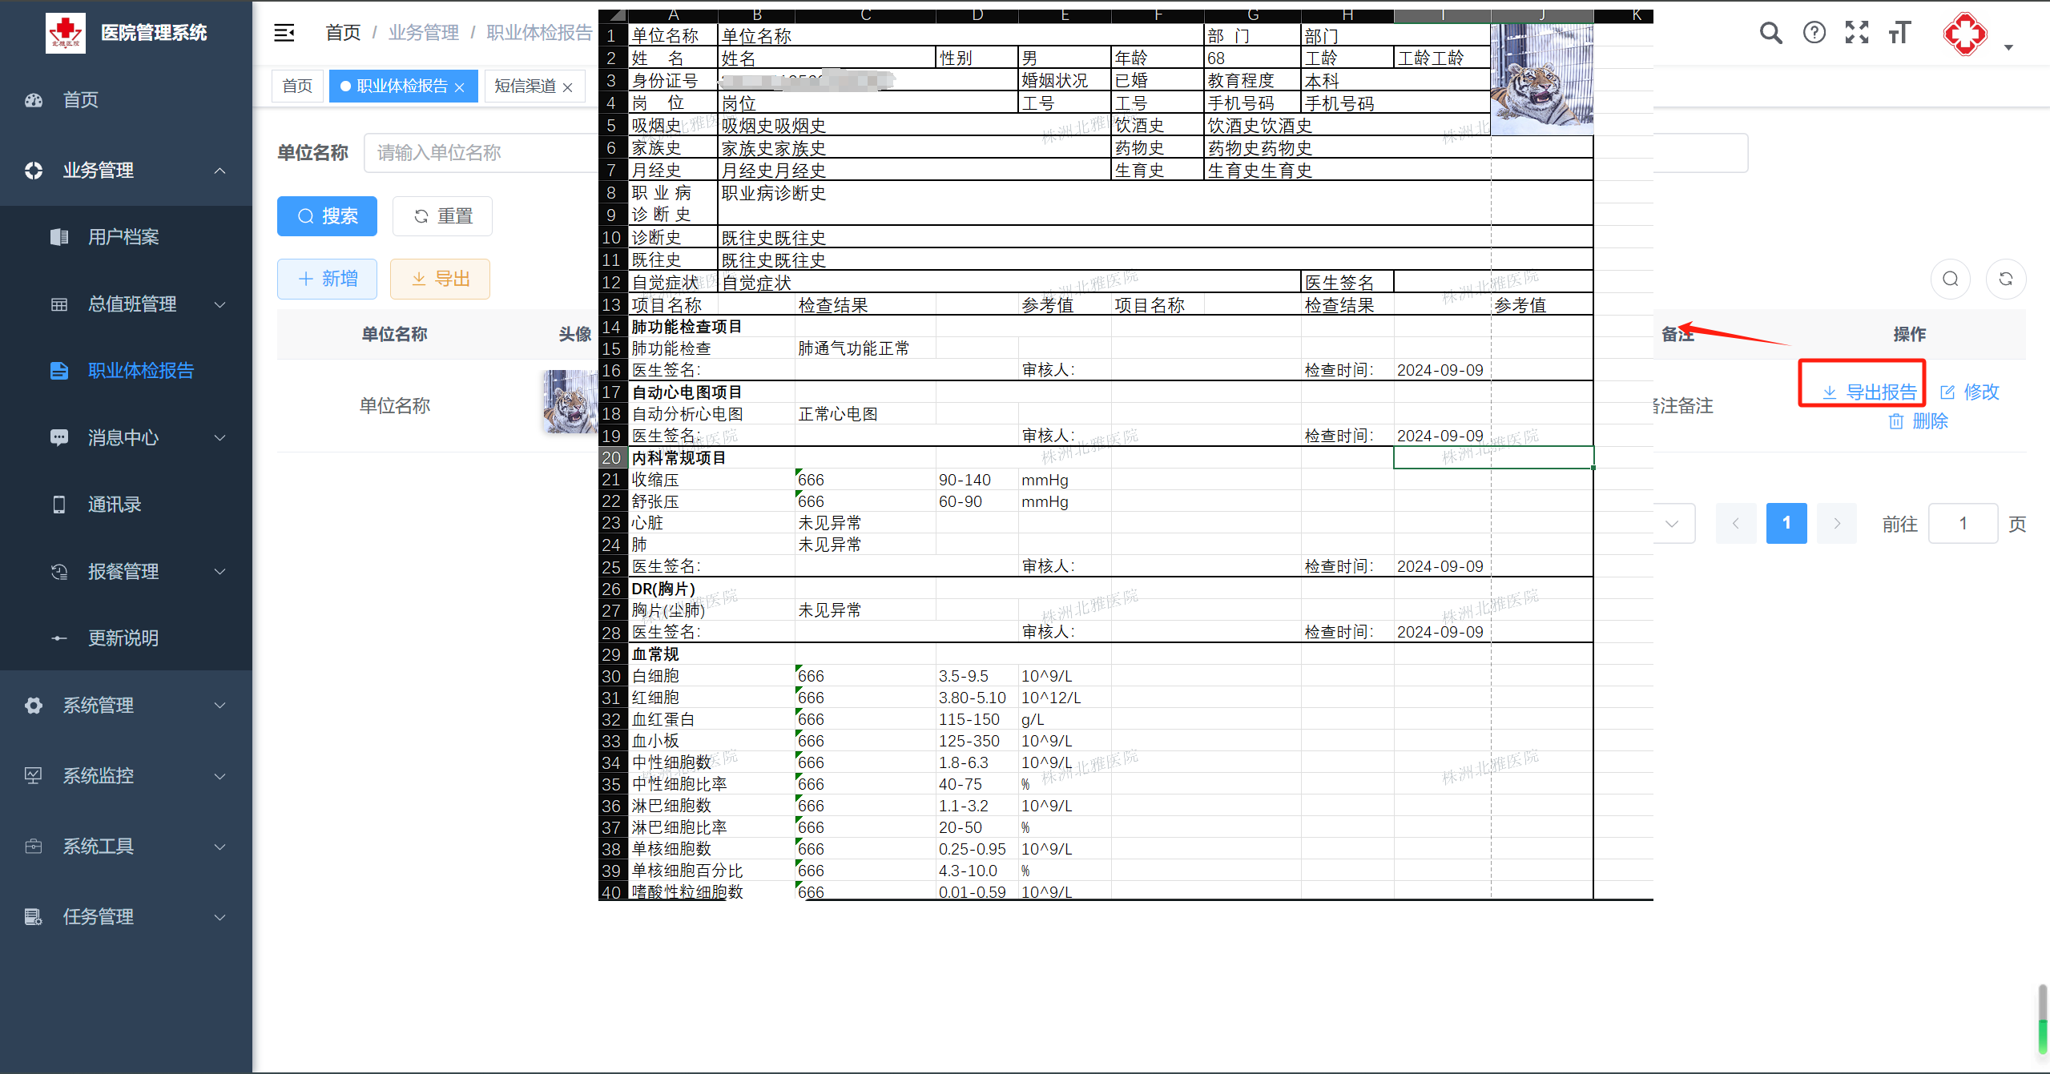2050x1074 pixels.
Task: Click the sidebar collapse hamburger icon
Action: coord(284,33)
